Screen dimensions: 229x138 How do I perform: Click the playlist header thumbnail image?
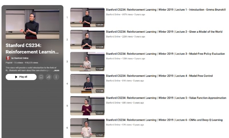32,24
